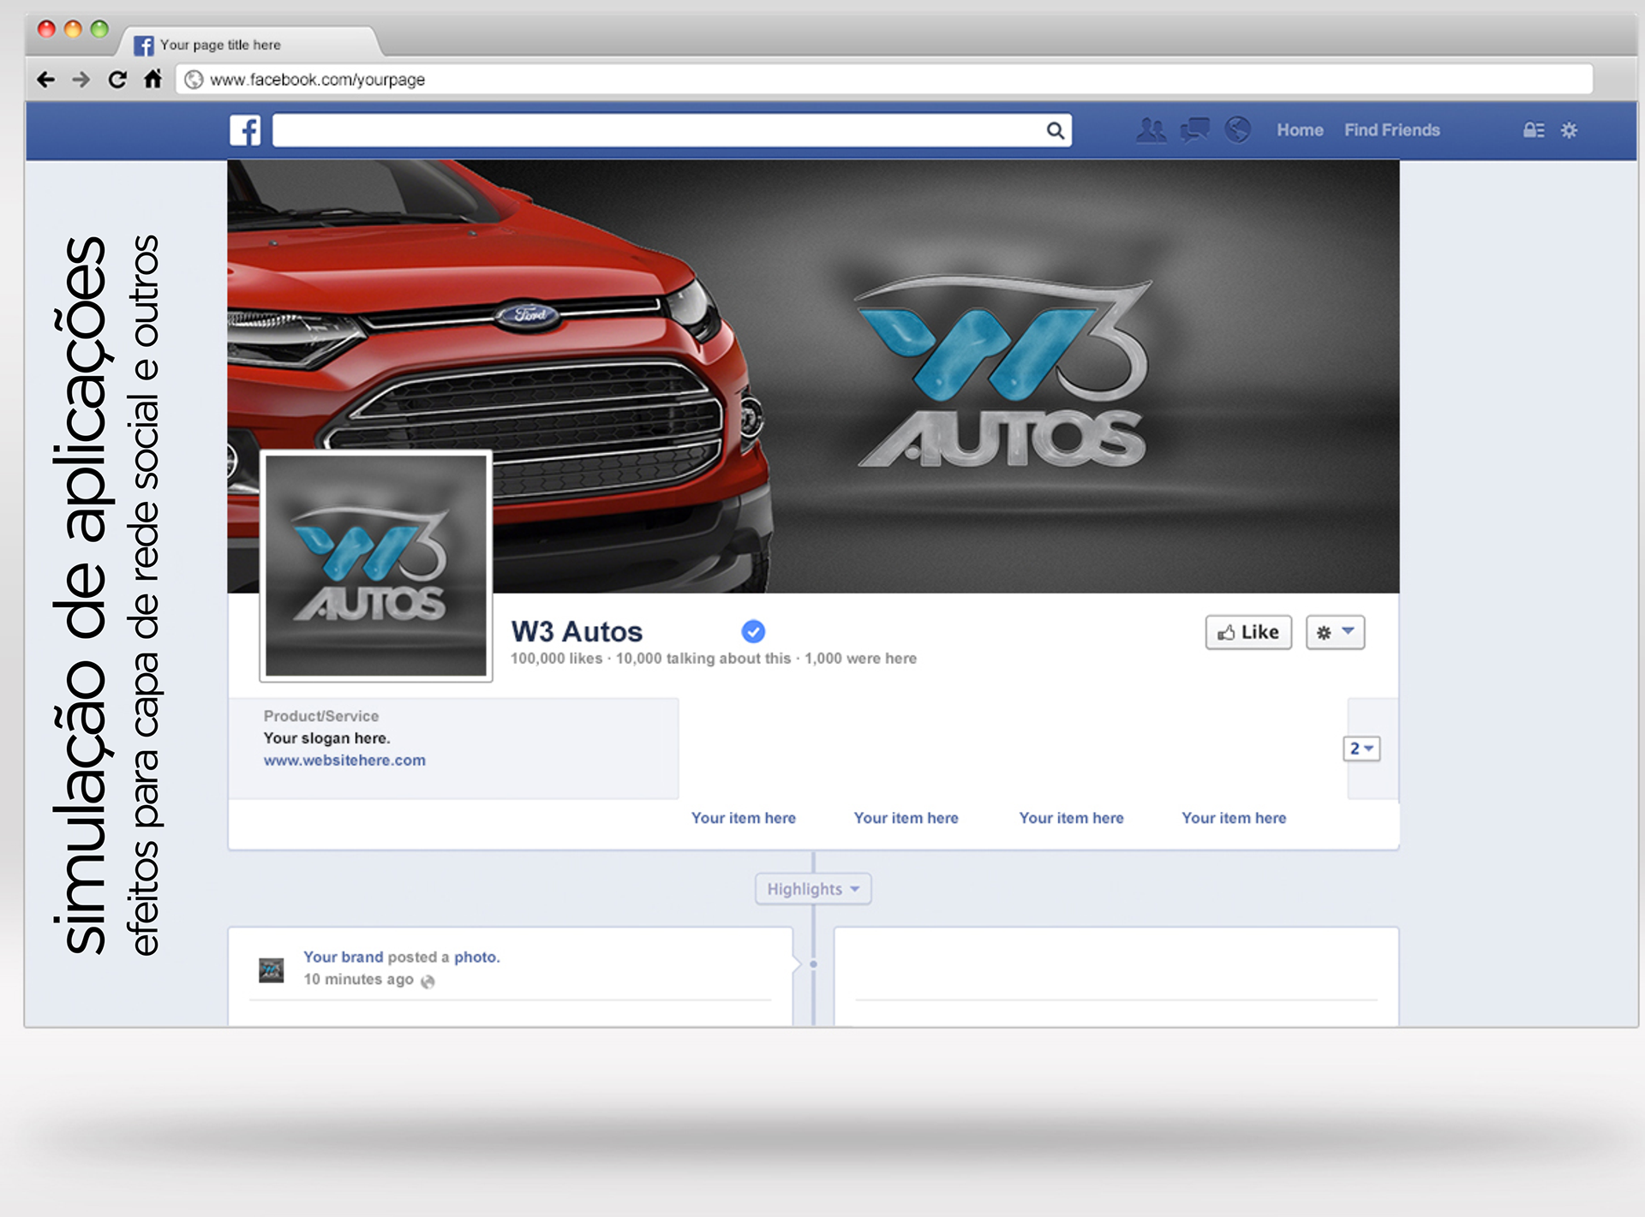The height and width of the screenshot is (1217, 1645).
Task: Click the blue verified badge
Action: point(753,632)
